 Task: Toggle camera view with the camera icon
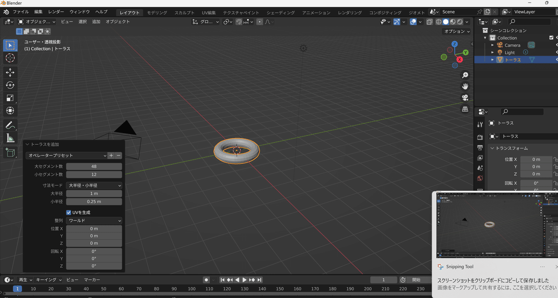click(465, 98)
